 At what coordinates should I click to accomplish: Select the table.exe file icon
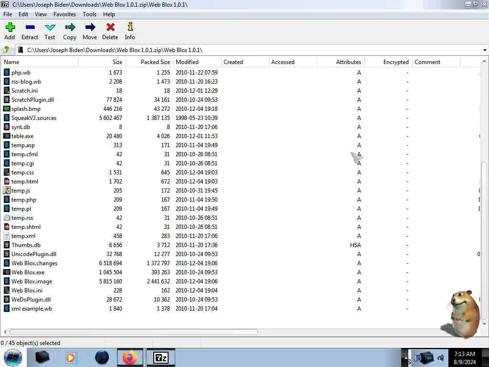(7, 136)
